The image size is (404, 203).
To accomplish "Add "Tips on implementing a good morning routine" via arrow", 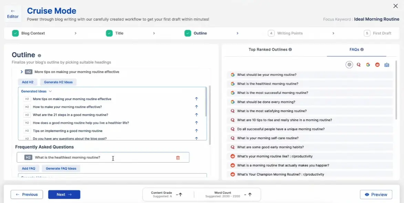I will pos(196,131).
